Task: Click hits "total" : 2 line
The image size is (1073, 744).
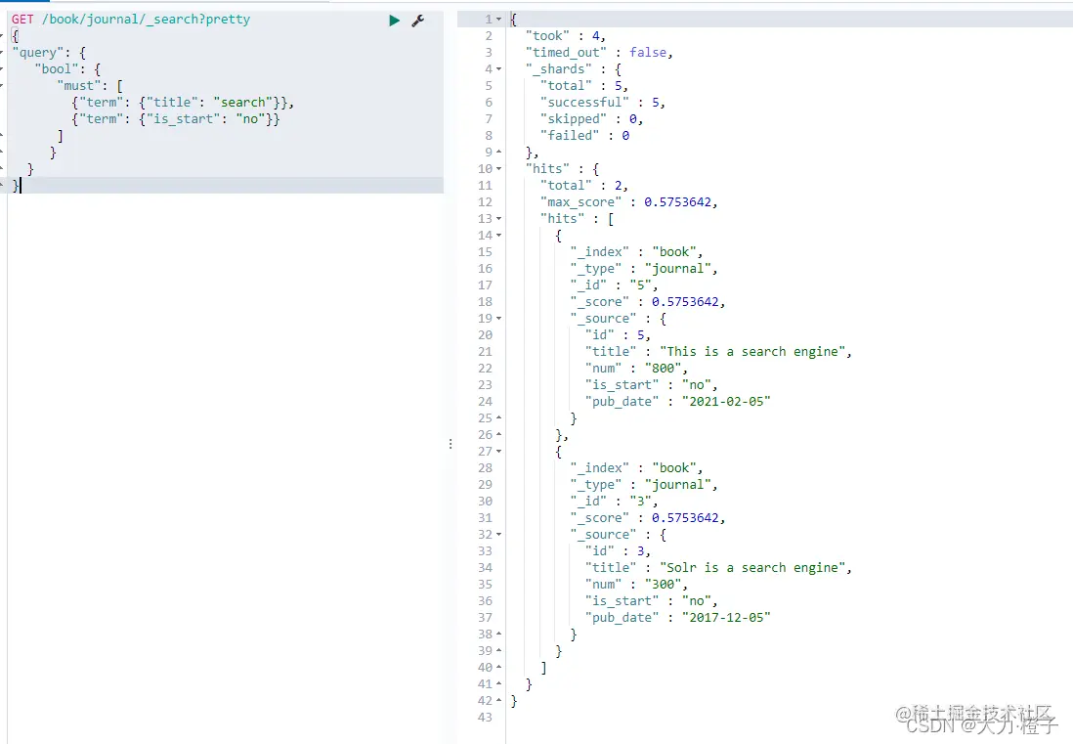Action: [x=583, y=186]
